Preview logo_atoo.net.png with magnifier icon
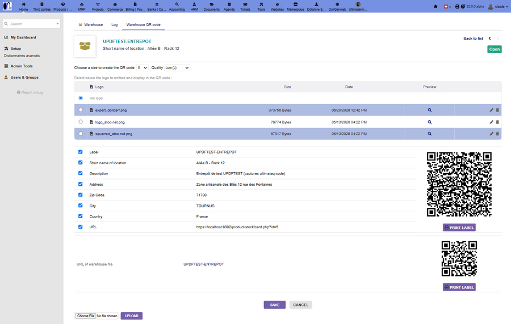Viewport: 511px width, 324px height. coord(430,122)
